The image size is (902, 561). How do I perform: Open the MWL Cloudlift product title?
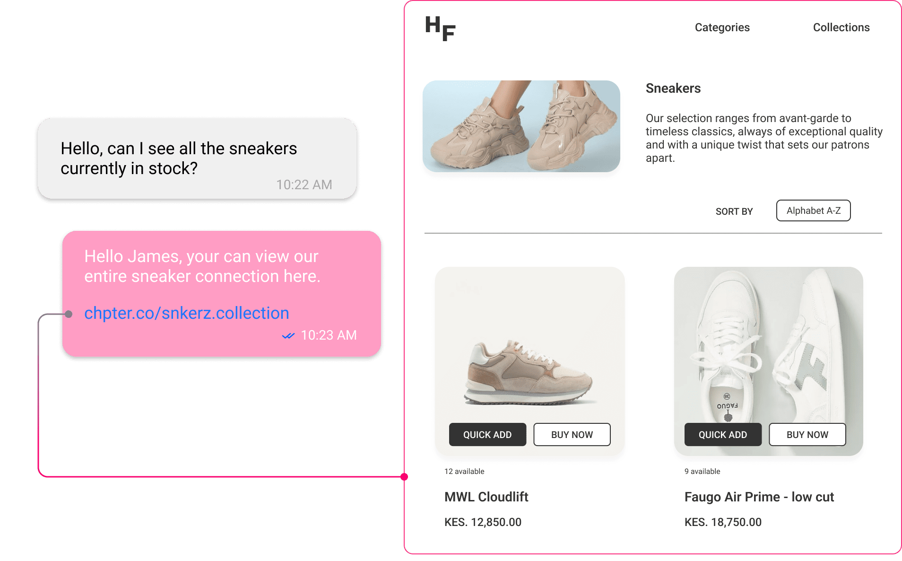click(486, 497)
